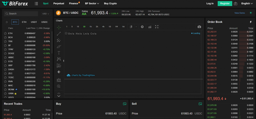Select the pattern drawing tool
256x119 pixels.
coord(59,59)
